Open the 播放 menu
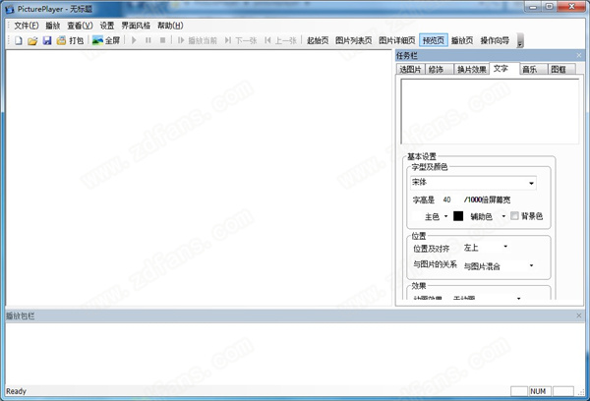The height and width of the screenshot is (401, 590). (53, 26)
